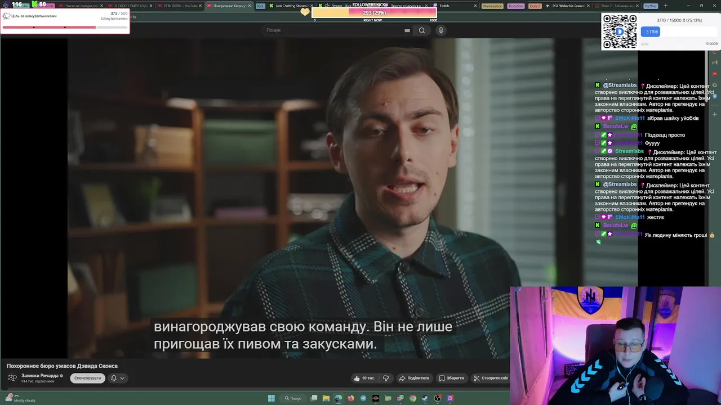The height and width of the screenshot is (405, 721).
Task: Click the streamer webcam overlay
Action: point(615,346)
